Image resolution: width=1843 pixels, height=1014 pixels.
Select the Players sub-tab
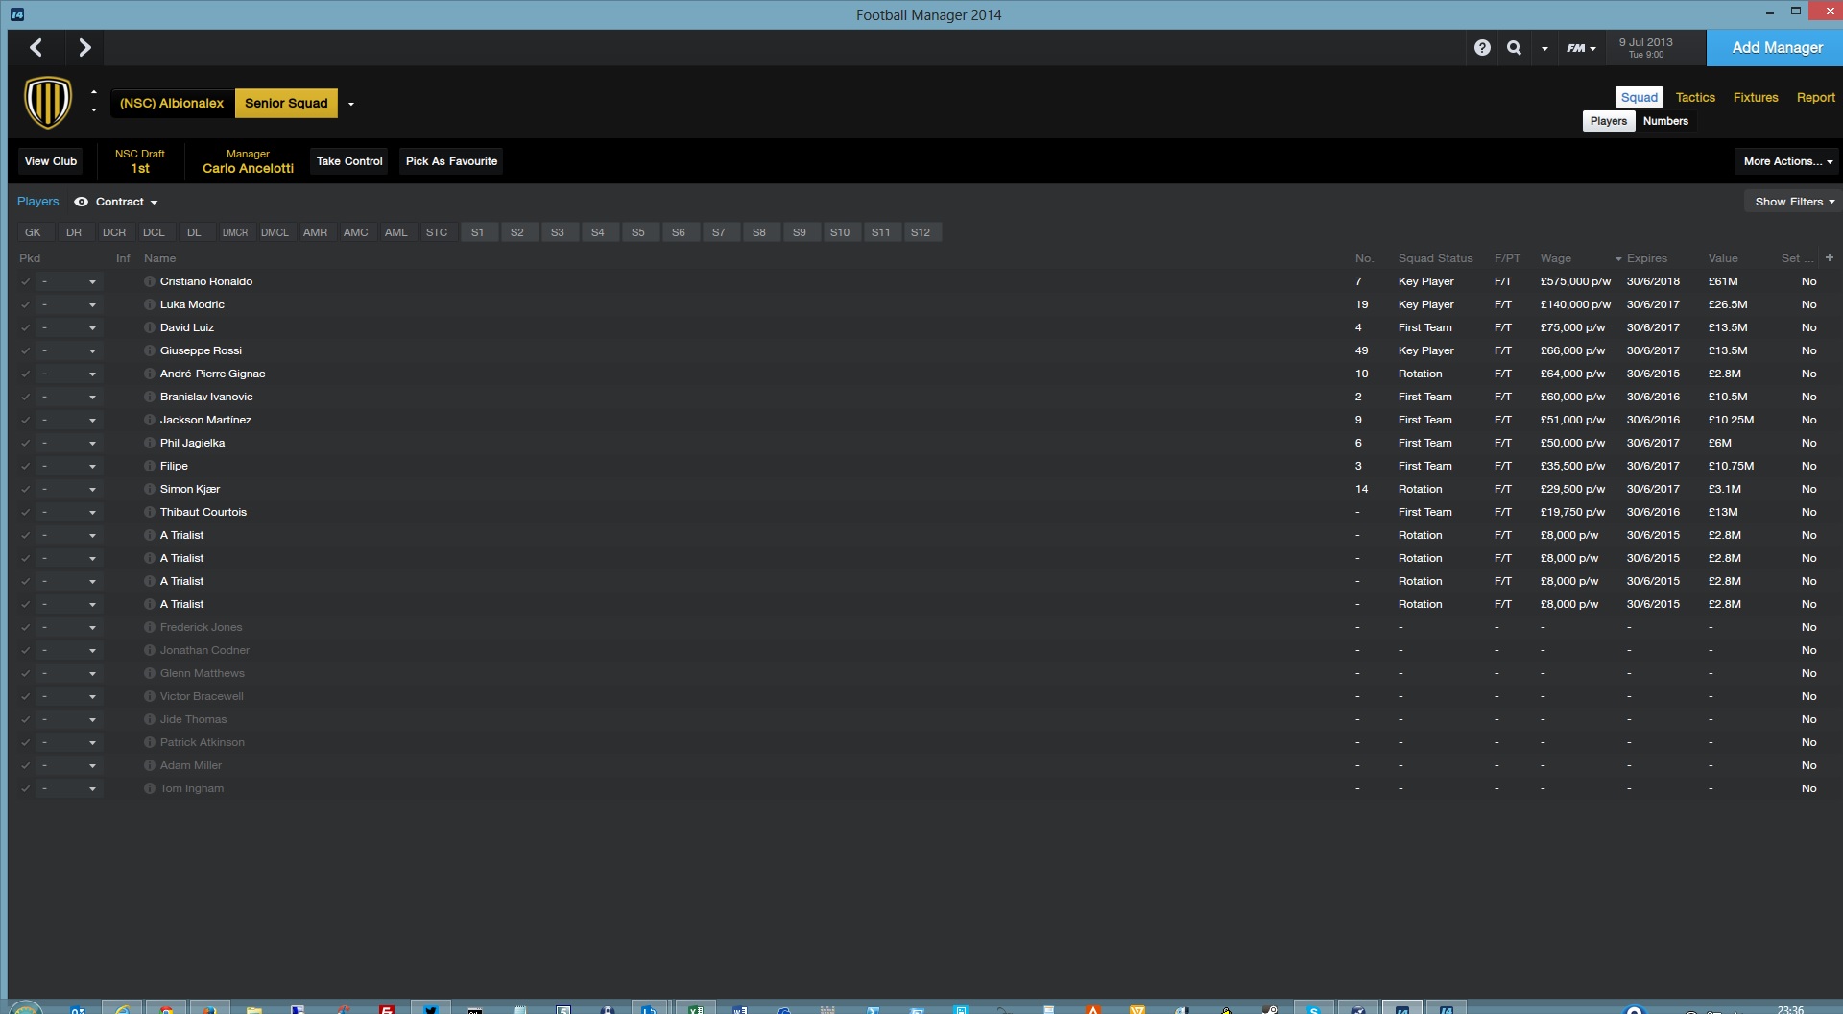(x=1609, y=121)
